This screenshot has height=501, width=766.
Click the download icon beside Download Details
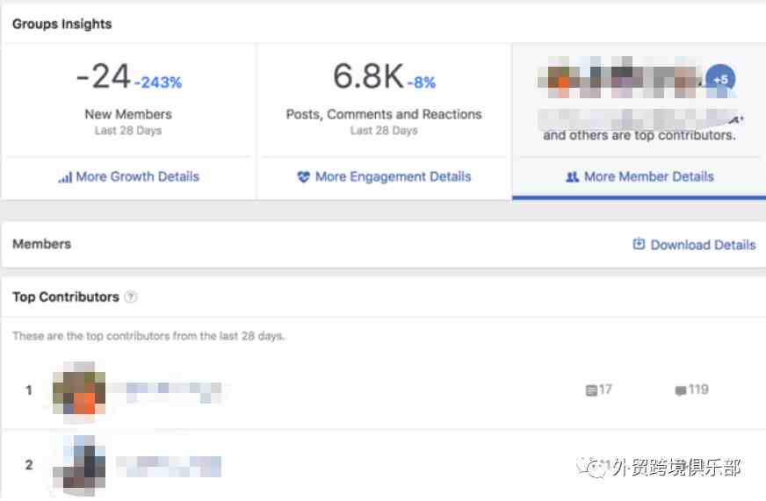[x=639, y=243]
